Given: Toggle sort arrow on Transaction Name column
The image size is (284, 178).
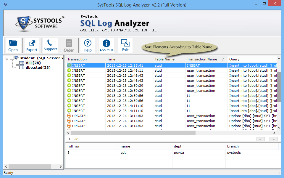Looking at the screenshot, I should (224, 59).
